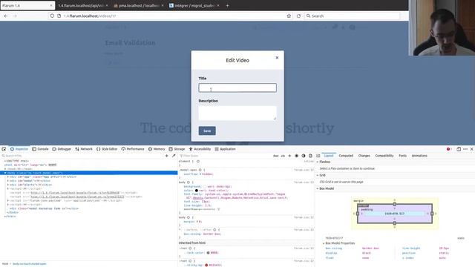The height and width of the screenshot is (267, 475).
Task: Open the Application tab
Action: tap(225, 149)
